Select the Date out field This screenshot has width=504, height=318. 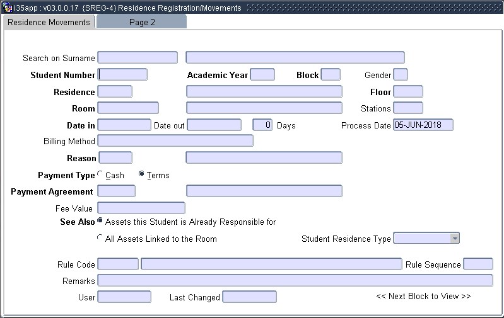click(214, 125)
